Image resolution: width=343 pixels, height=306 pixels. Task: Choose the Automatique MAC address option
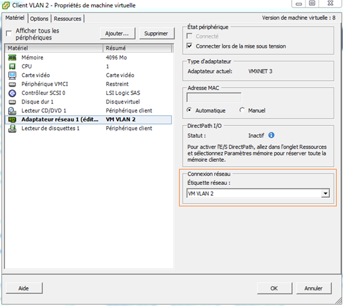click(x=189, y=110)
